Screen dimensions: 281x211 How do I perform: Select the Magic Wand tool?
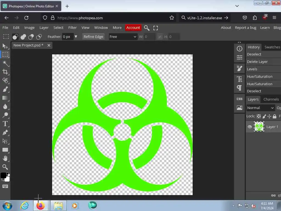pyautogui.click(x=5, y=63)
